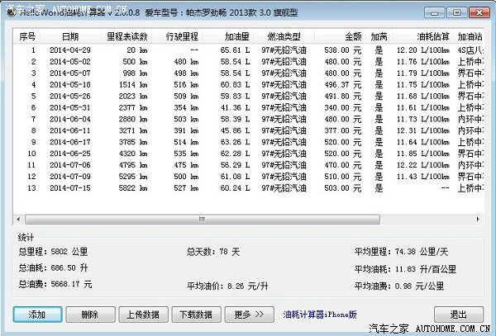Viewport: 496px width, 336px height.
Task: Click the 添加 (Add) button
Action: pos(36,315)
